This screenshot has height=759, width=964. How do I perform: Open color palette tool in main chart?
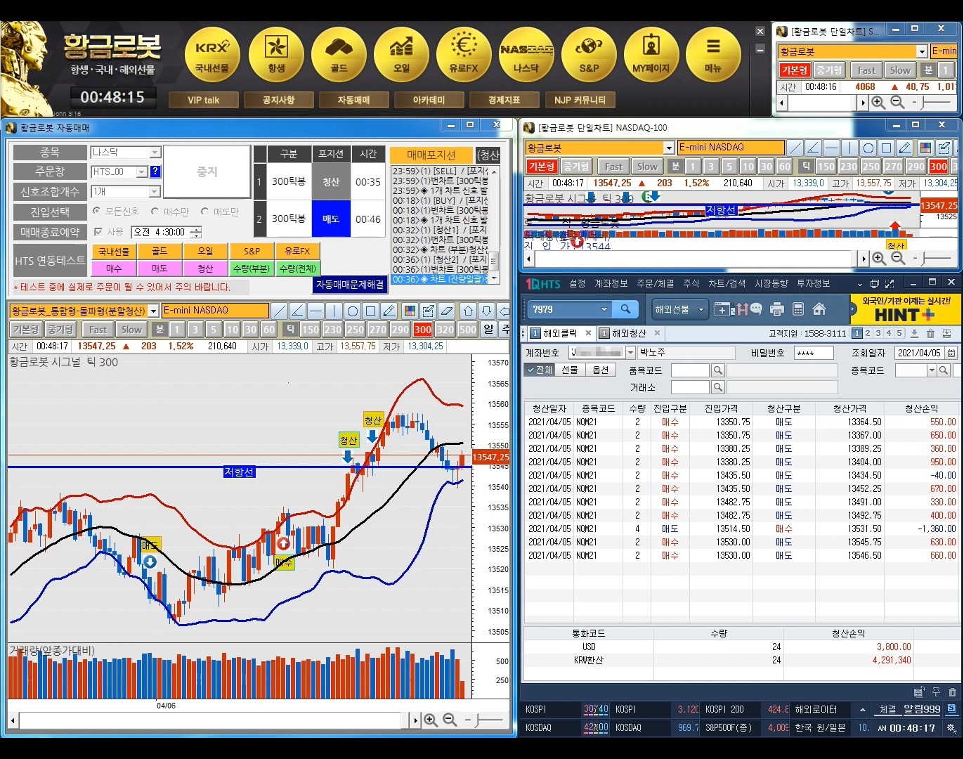(x=410, y=311)
